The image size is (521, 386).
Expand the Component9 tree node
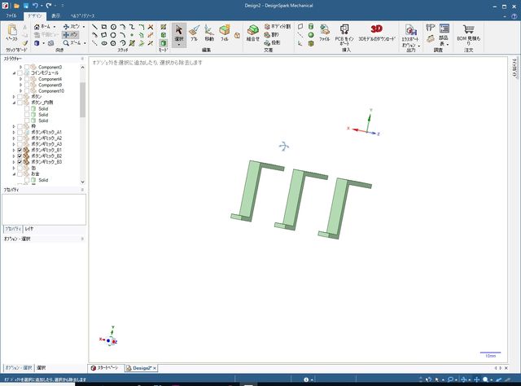coord(20,86)
